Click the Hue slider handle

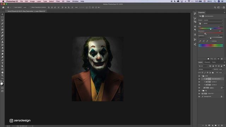point(210,29)
